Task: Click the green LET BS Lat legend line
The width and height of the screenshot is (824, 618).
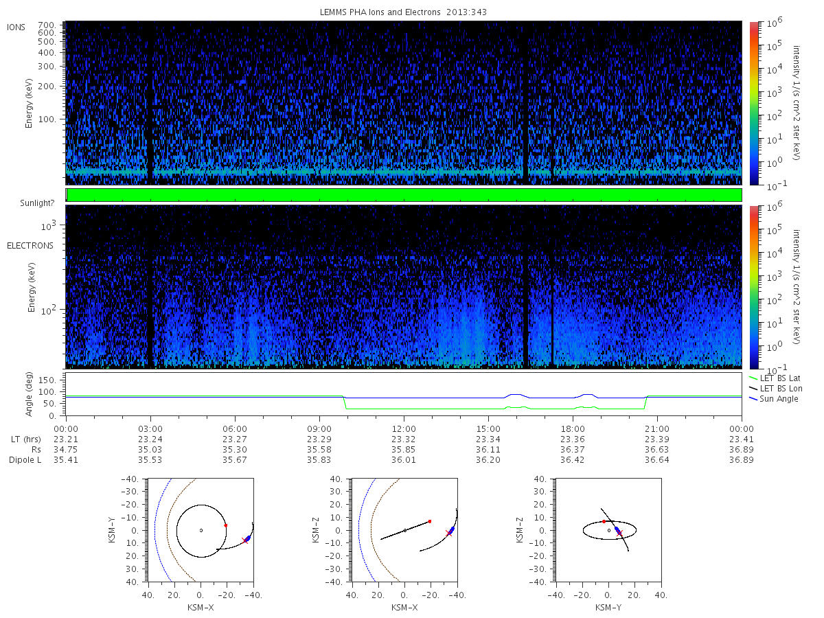Action: tap(753, 378)
